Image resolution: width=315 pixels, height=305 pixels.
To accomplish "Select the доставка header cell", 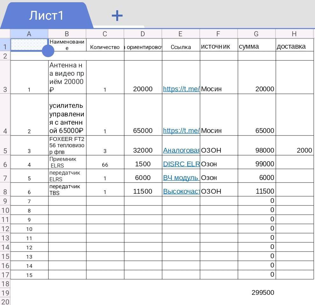I will (295, 45).
